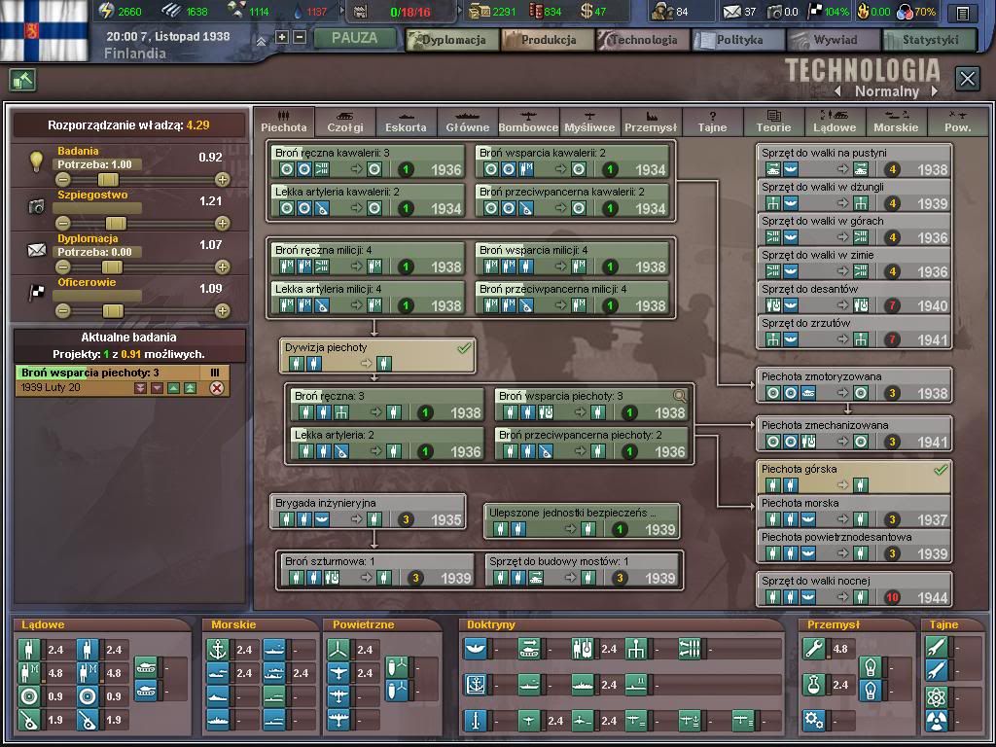Select the Piechota morska technology
This screenshot has width=996, height=747.
(854, 512)
